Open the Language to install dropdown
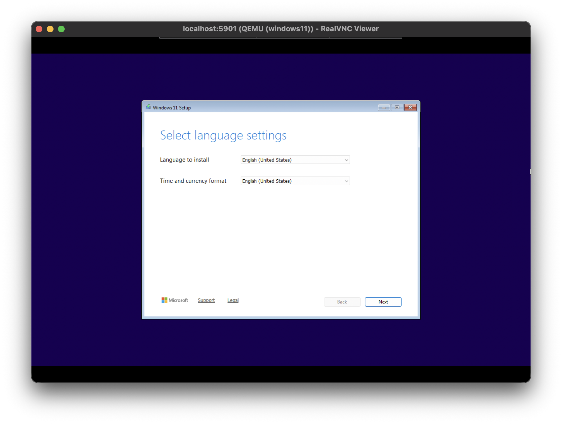The width and height of the screenshot is (562, 424). [295, 160]
